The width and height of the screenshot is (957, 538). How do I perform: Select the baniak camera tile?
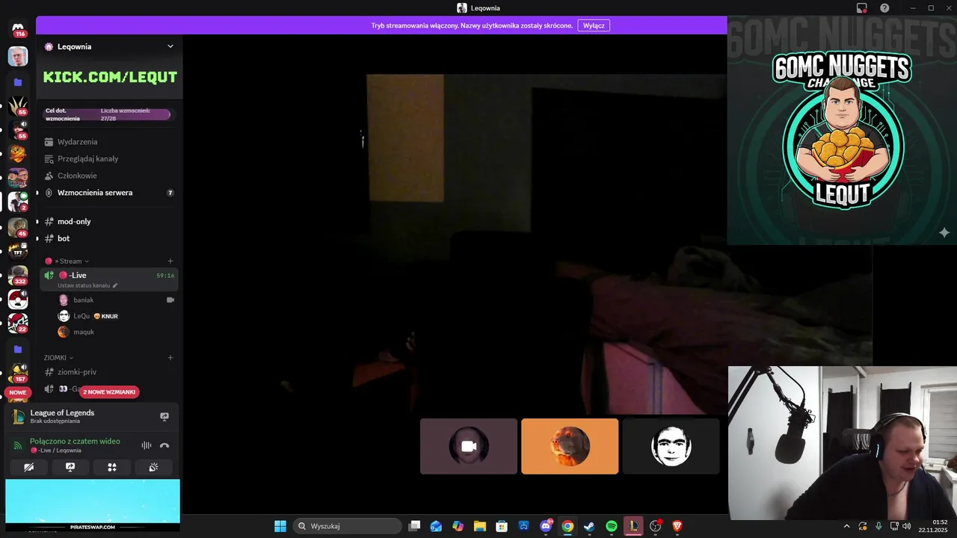(x=469, y=446)
